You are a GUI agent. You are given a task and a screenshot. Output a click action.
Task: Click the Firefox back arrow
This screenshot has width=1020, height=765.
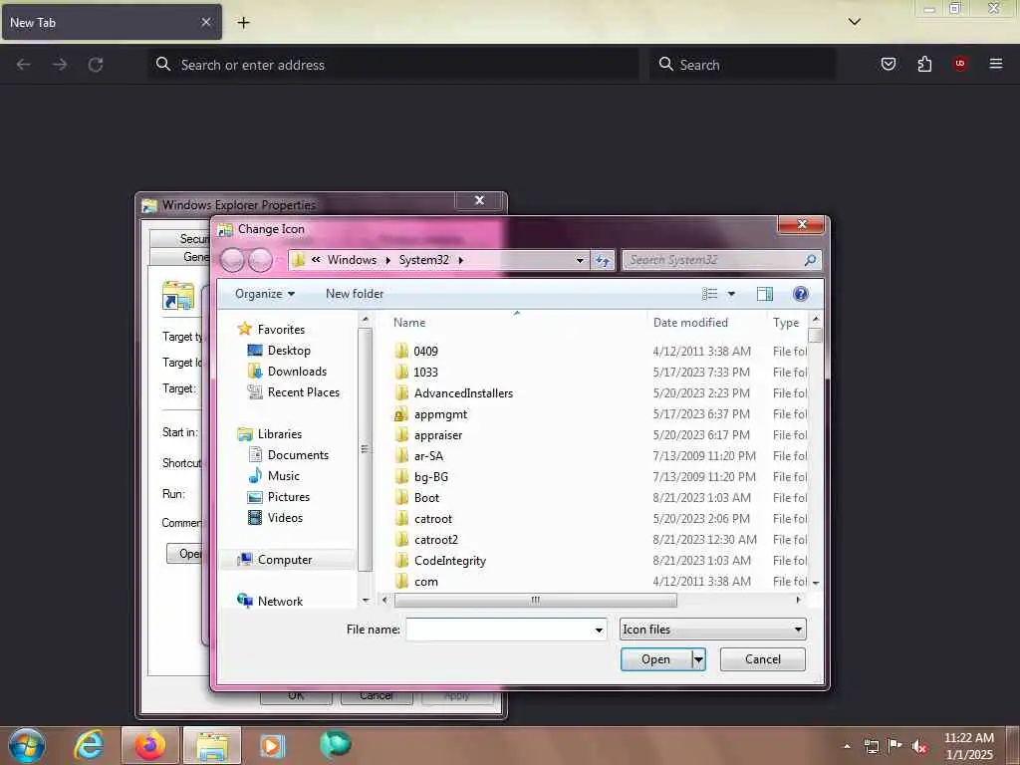24,65
